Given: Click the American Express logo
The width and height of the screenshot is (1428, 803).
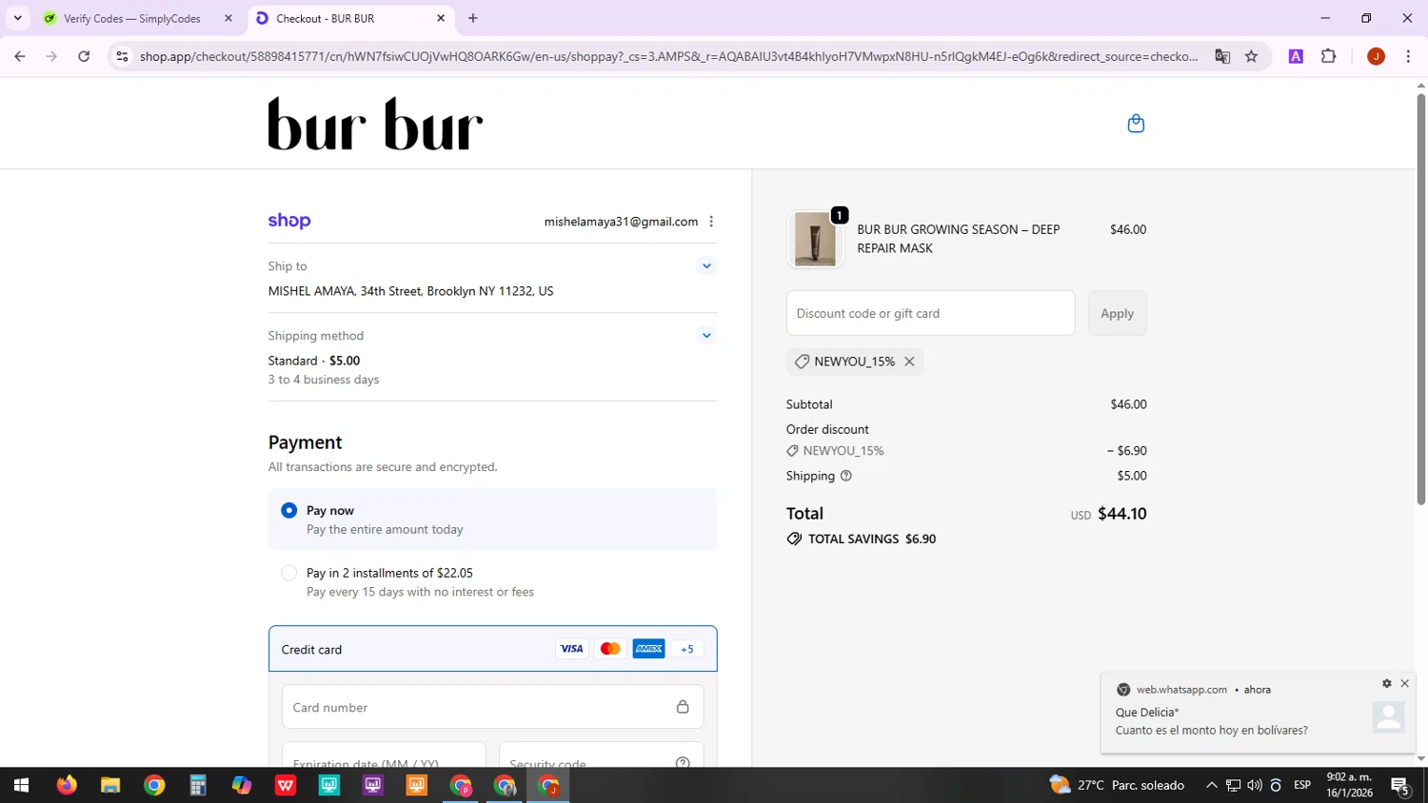Looking at the screenshot, I should pyautogui.click(x=648, y=649).
